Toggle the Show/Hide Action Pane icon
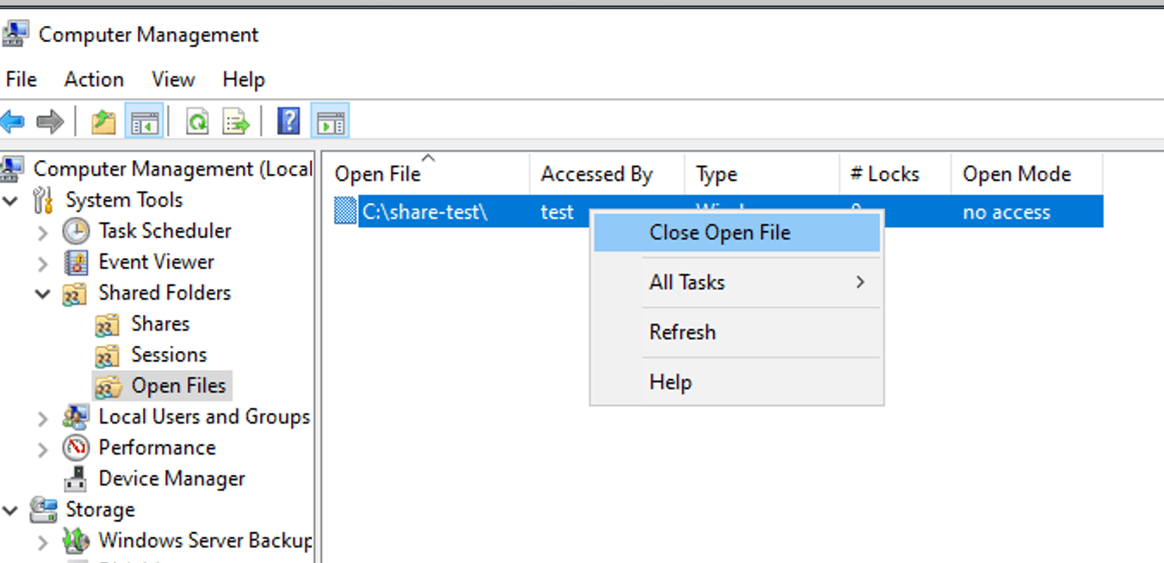Viewport: 1164px width, 563px height. pos(330,121)
